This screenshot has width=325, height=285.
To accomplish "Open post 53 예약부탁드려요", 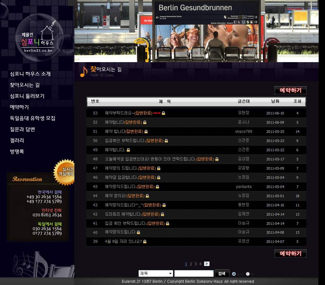I will [129, 113].
